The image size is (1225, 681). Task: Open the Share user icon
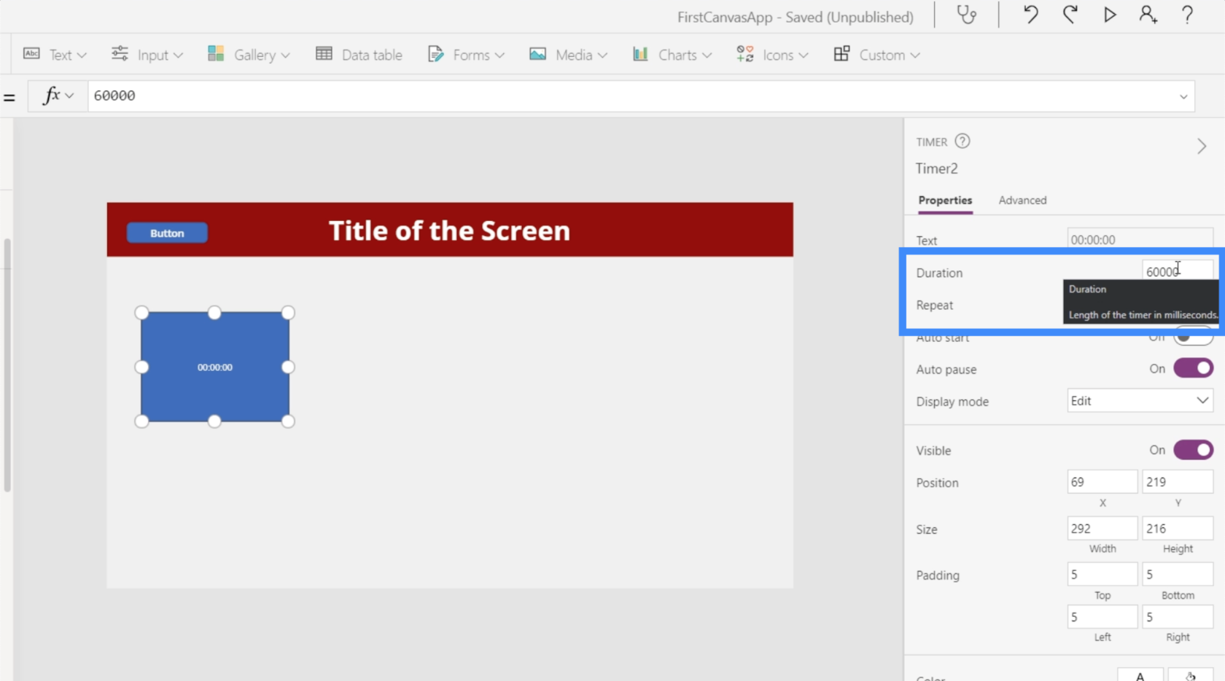tap(1148, 15)
